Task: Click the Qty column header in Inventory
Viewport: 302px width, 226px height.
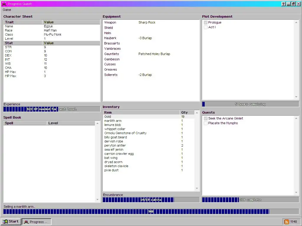Action: (187, 113)
